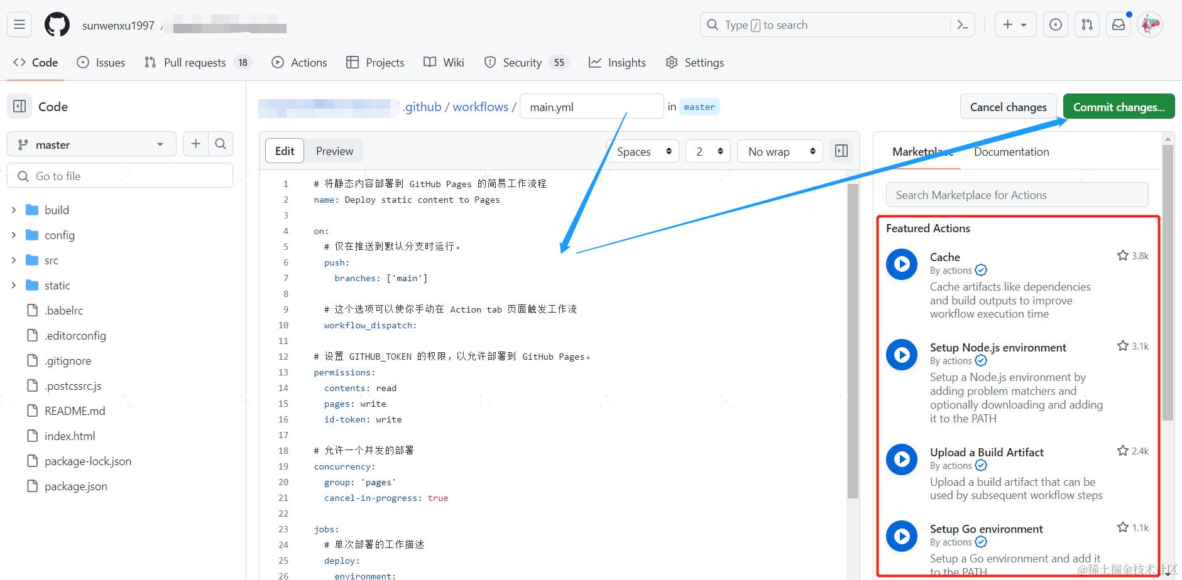This screenshot has width=1182, height=580.
Task: Open the notifications inbox icon
Action: 1119,25
